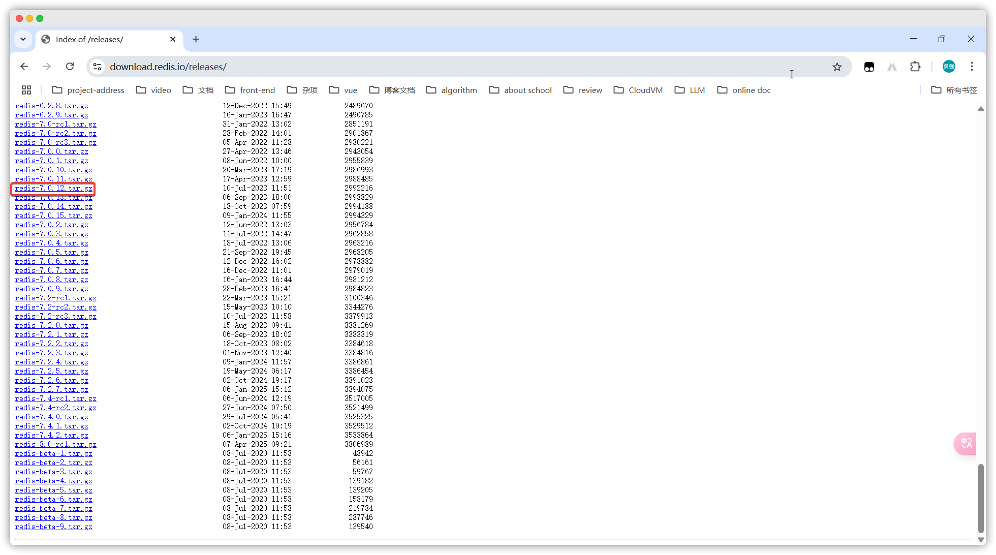Click the floating translate button
Viewport: 996px width, 555px height.
966,443
